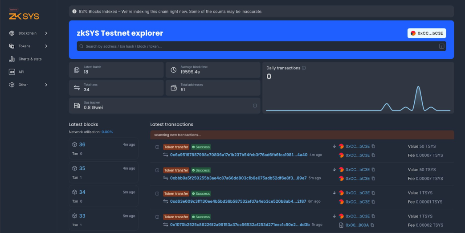Expand the Blockchain sidebar menu
The height and width of the screenshot is (233, 465).
pyautogui.click(x=29, y=33)
